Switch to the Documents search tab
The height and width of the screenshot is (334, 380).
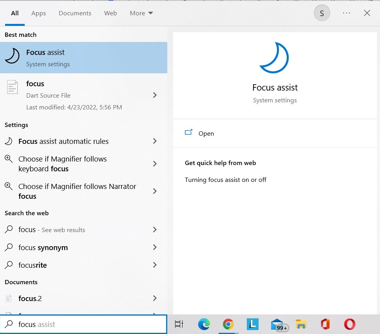(75, 13)
